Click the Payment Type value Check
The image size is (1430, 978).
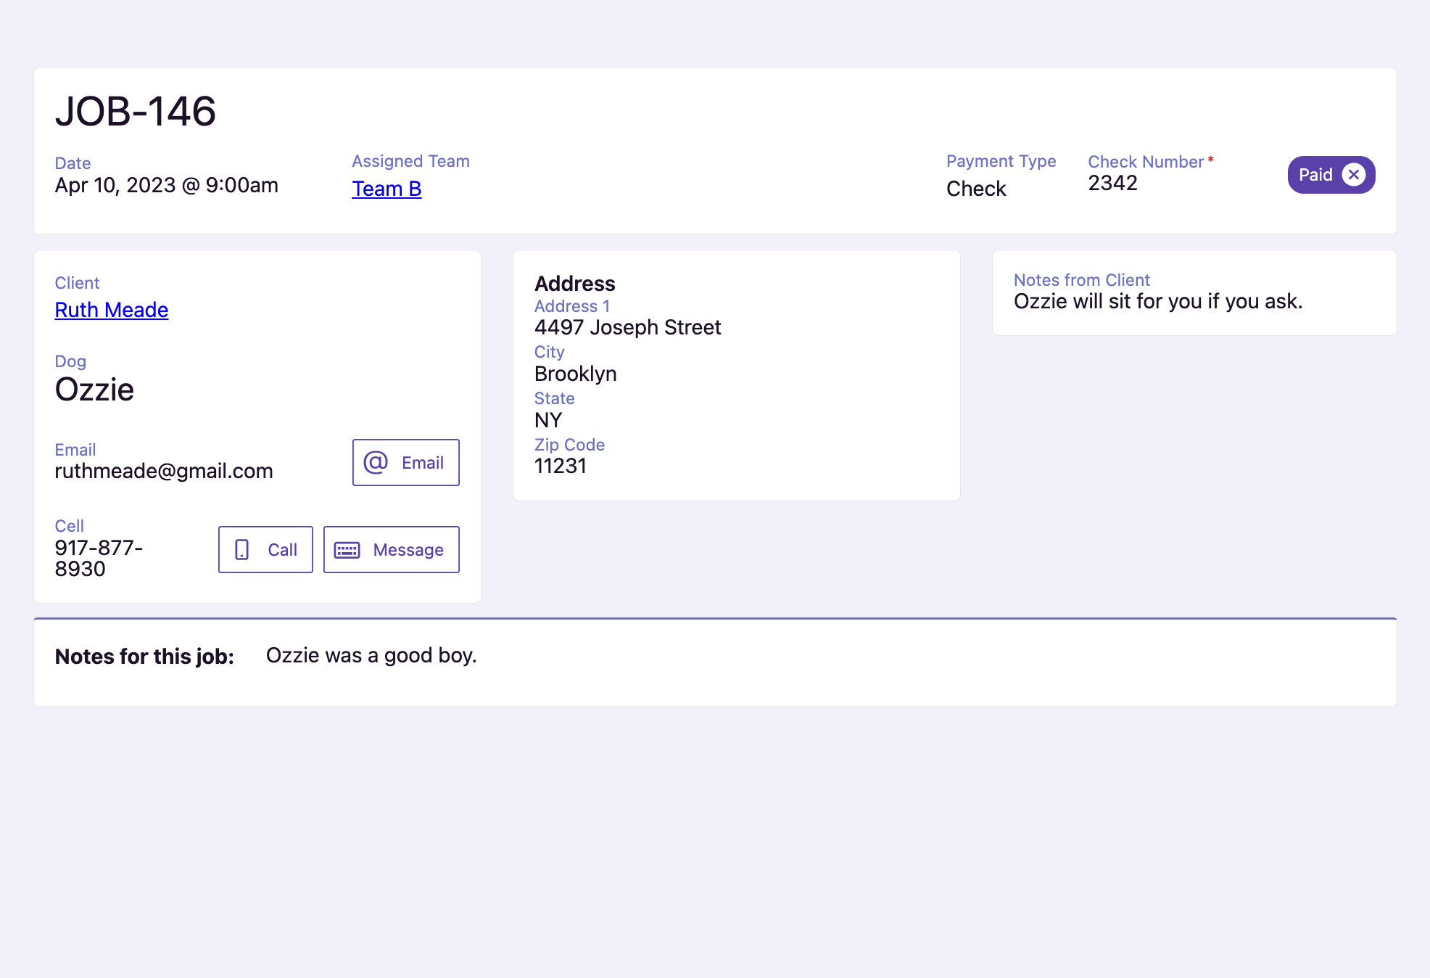coord(976,189)
